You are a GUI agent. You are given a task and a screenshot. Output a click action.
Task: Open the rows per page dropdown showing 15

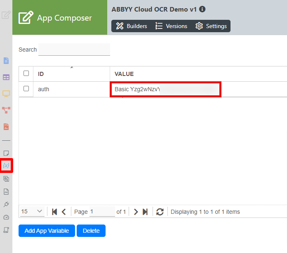(x=32, y=212)
